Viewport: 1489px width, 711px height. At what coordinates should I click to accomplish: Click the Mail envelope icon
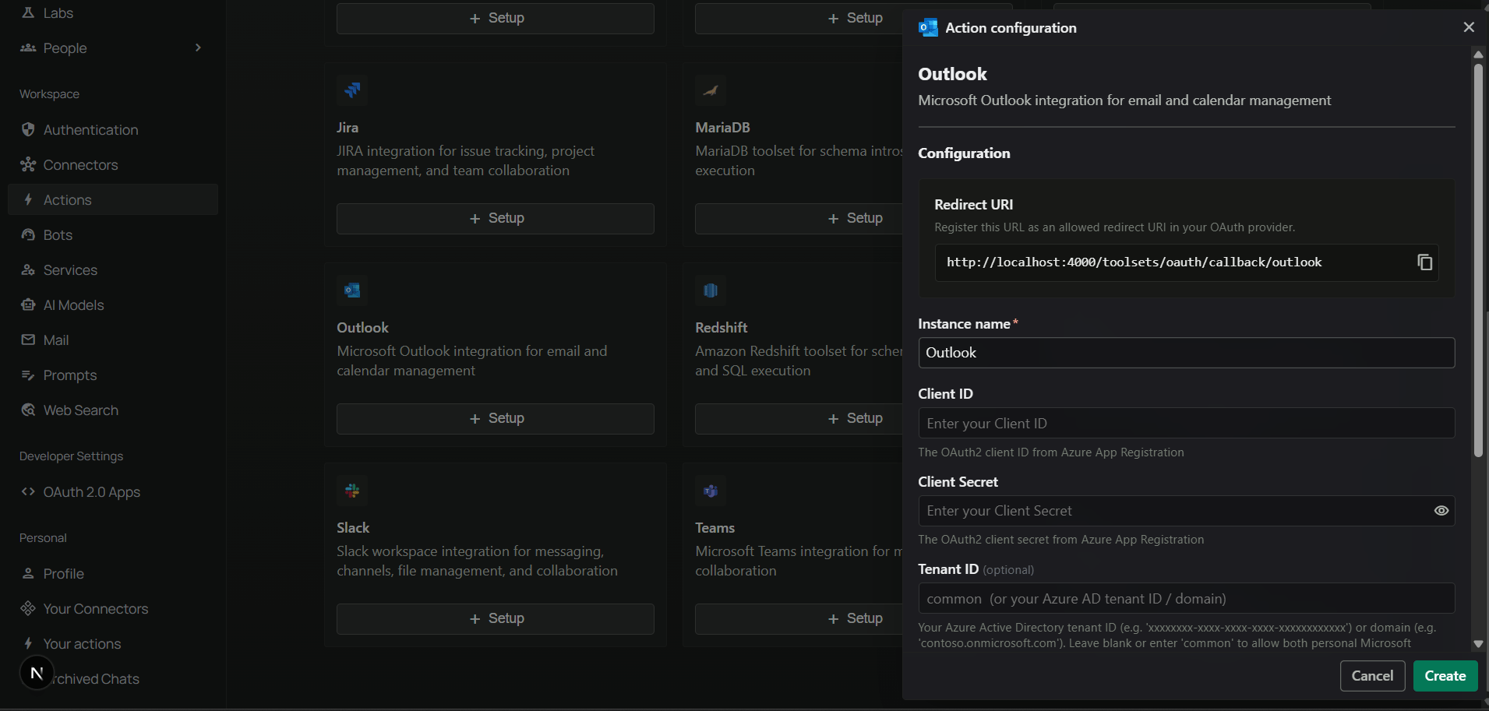28,340
